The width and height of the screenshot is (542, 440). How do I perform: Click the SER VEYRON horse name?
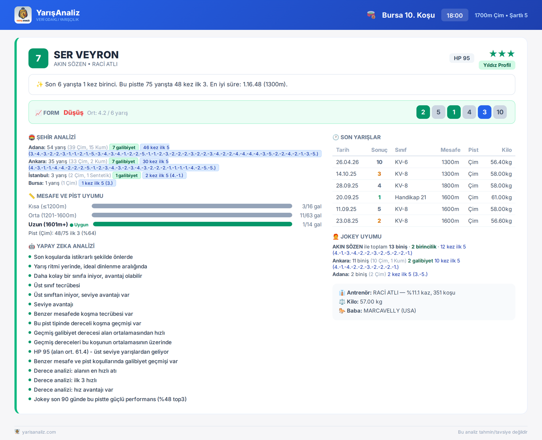86,55
